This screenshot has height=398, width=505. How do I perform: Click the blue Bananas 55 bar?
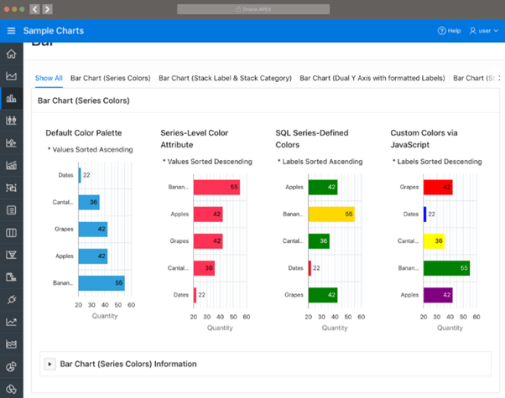102,283
